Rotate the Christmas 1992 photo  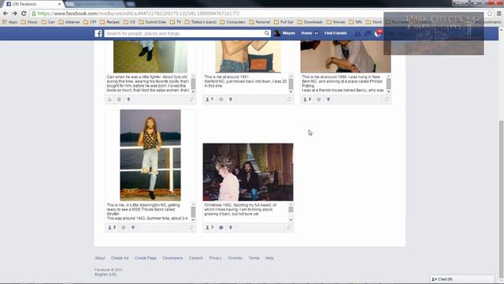point(289,228)
